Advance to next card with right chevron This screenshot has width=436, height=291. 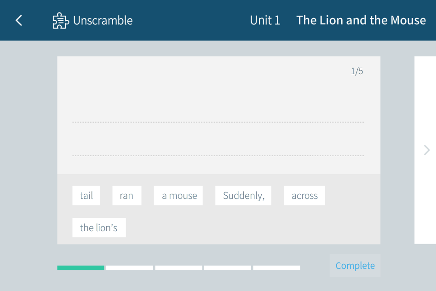point(427,150)
